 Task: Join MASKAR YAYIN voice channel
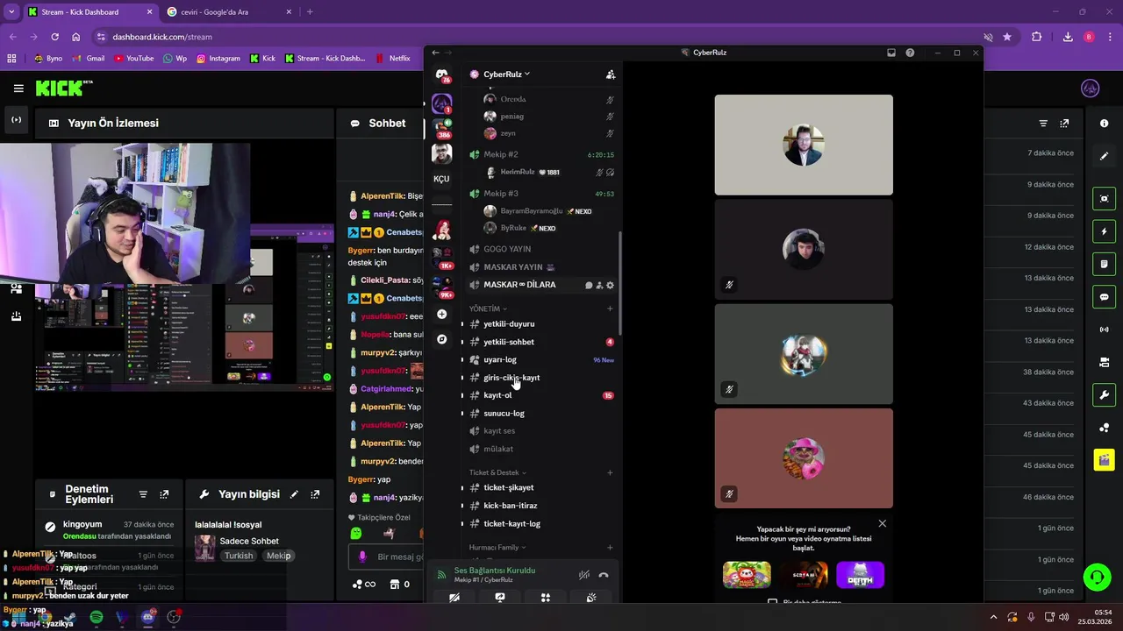pos(540,267)
